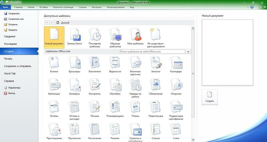Image resolution: width=267 pixels, height=142 pixels.
Task: Open the Объявления template category
Action: click(156, 87)
